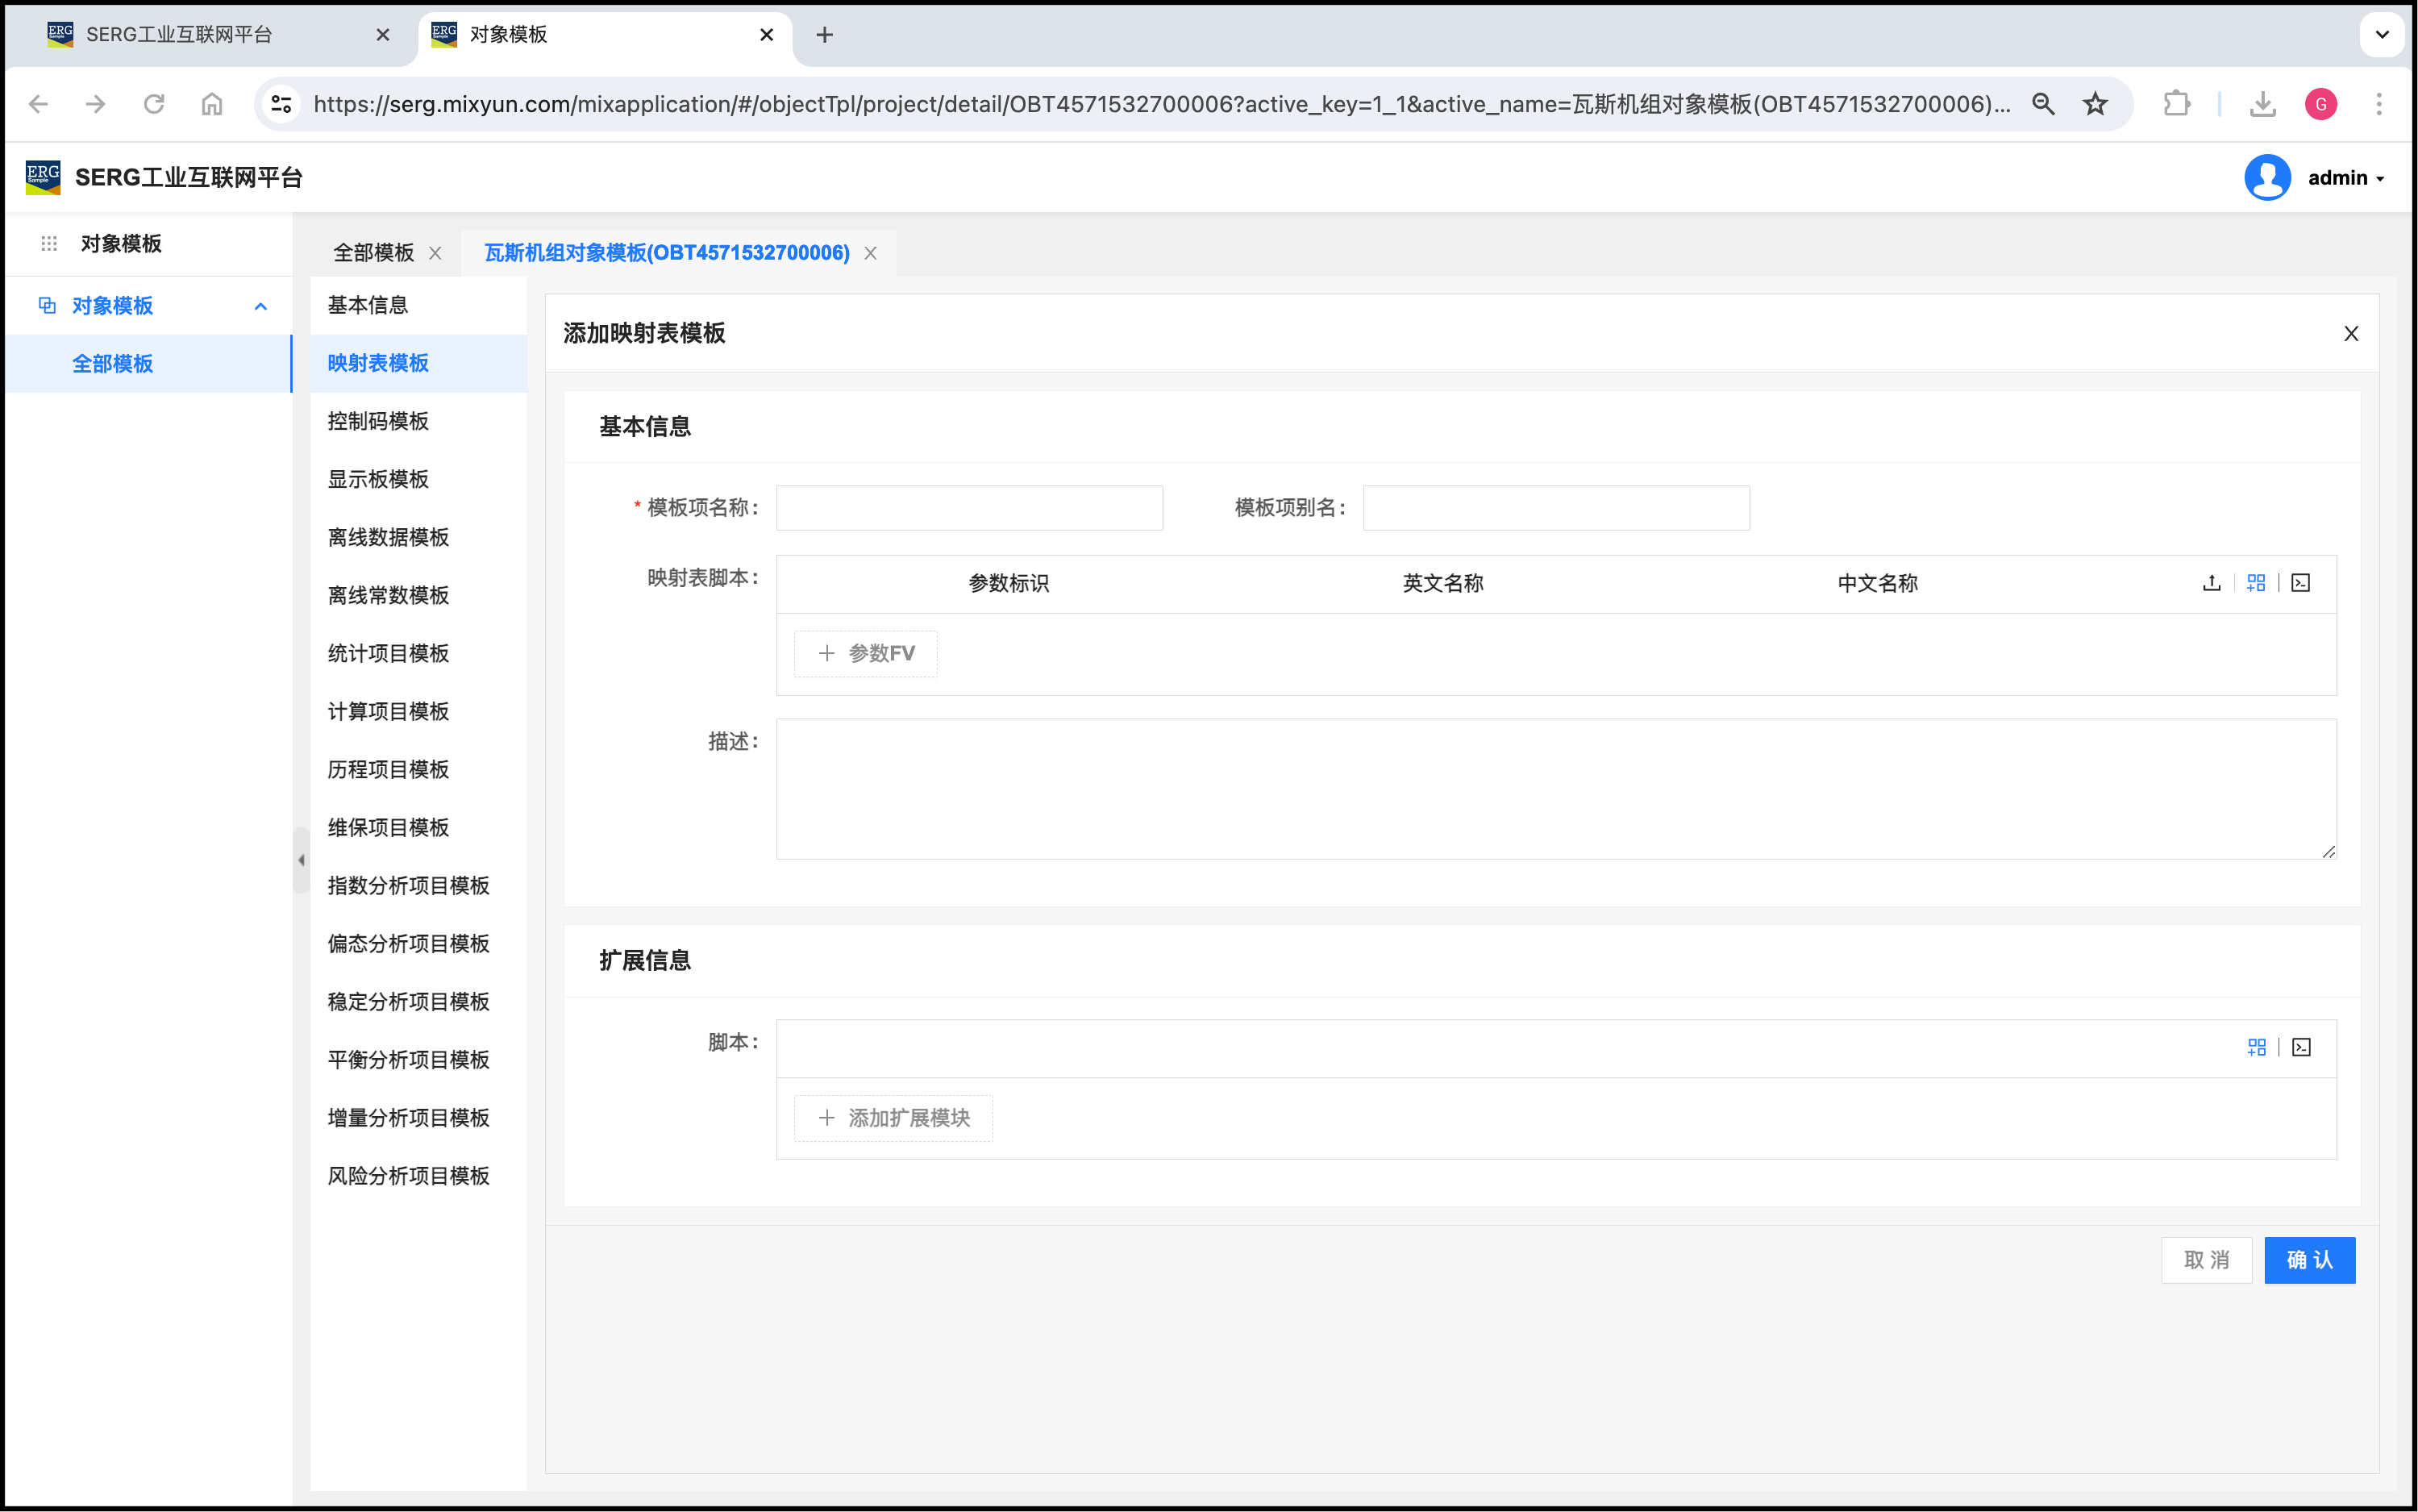Bookmark this page with the star icon

[2095, 104]
